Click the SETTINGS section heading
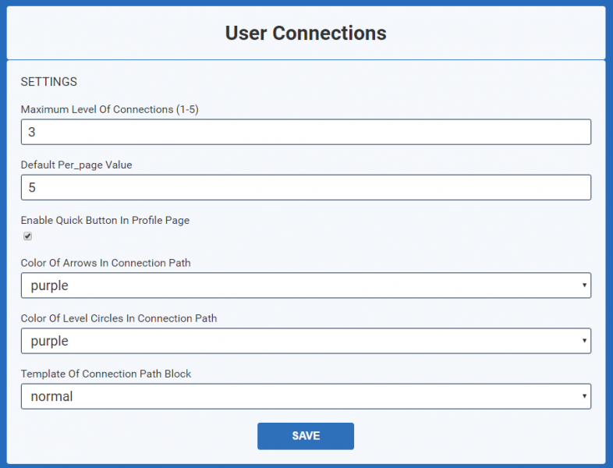This screenshot has height=468, width=613. [49, 82]
